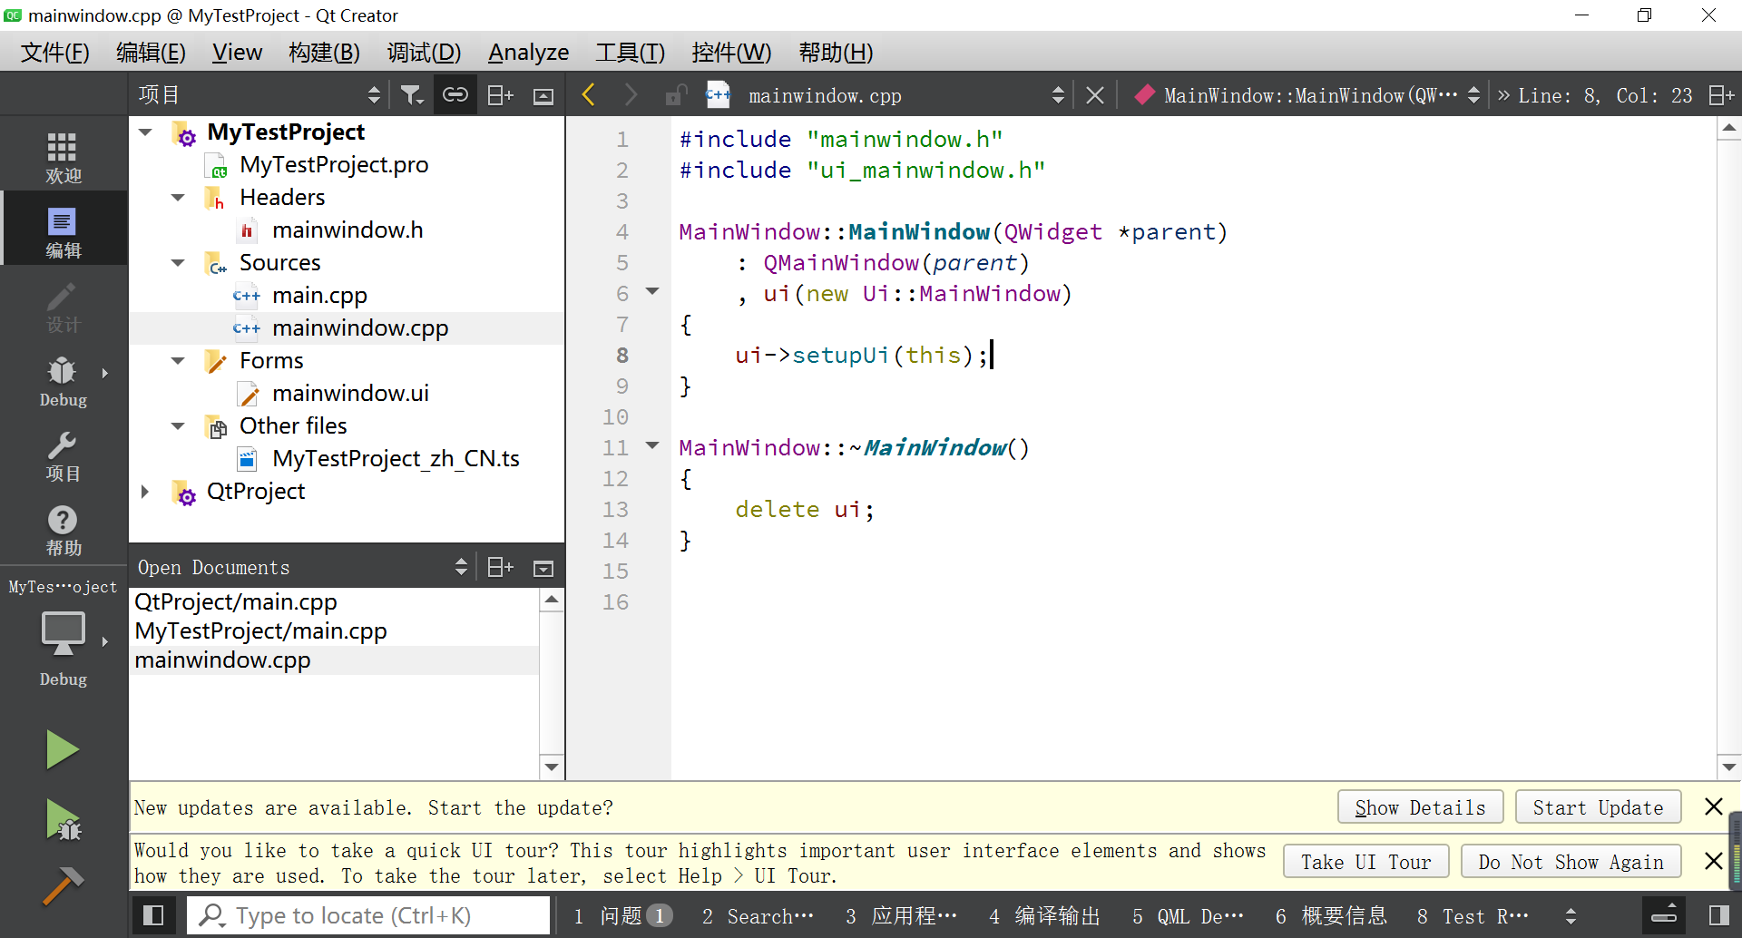Click the editor scrollbar down arrow
The image size is (1742, 938).
point(1728,767)
